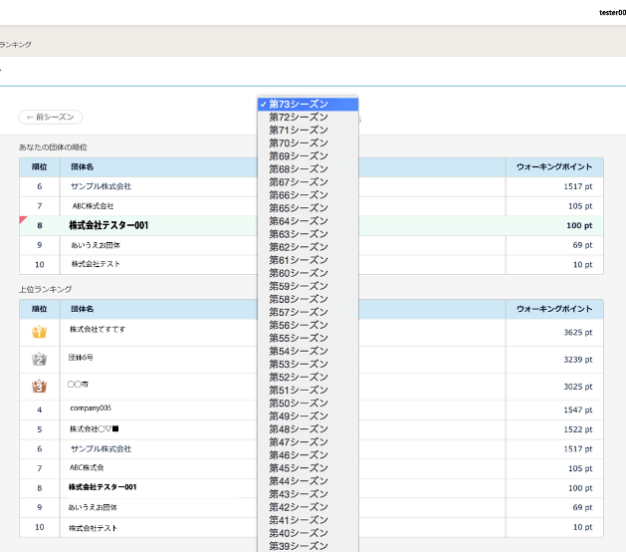Click company005 in the top ranking table
The image size is (626, 552).
coord(91,409)
